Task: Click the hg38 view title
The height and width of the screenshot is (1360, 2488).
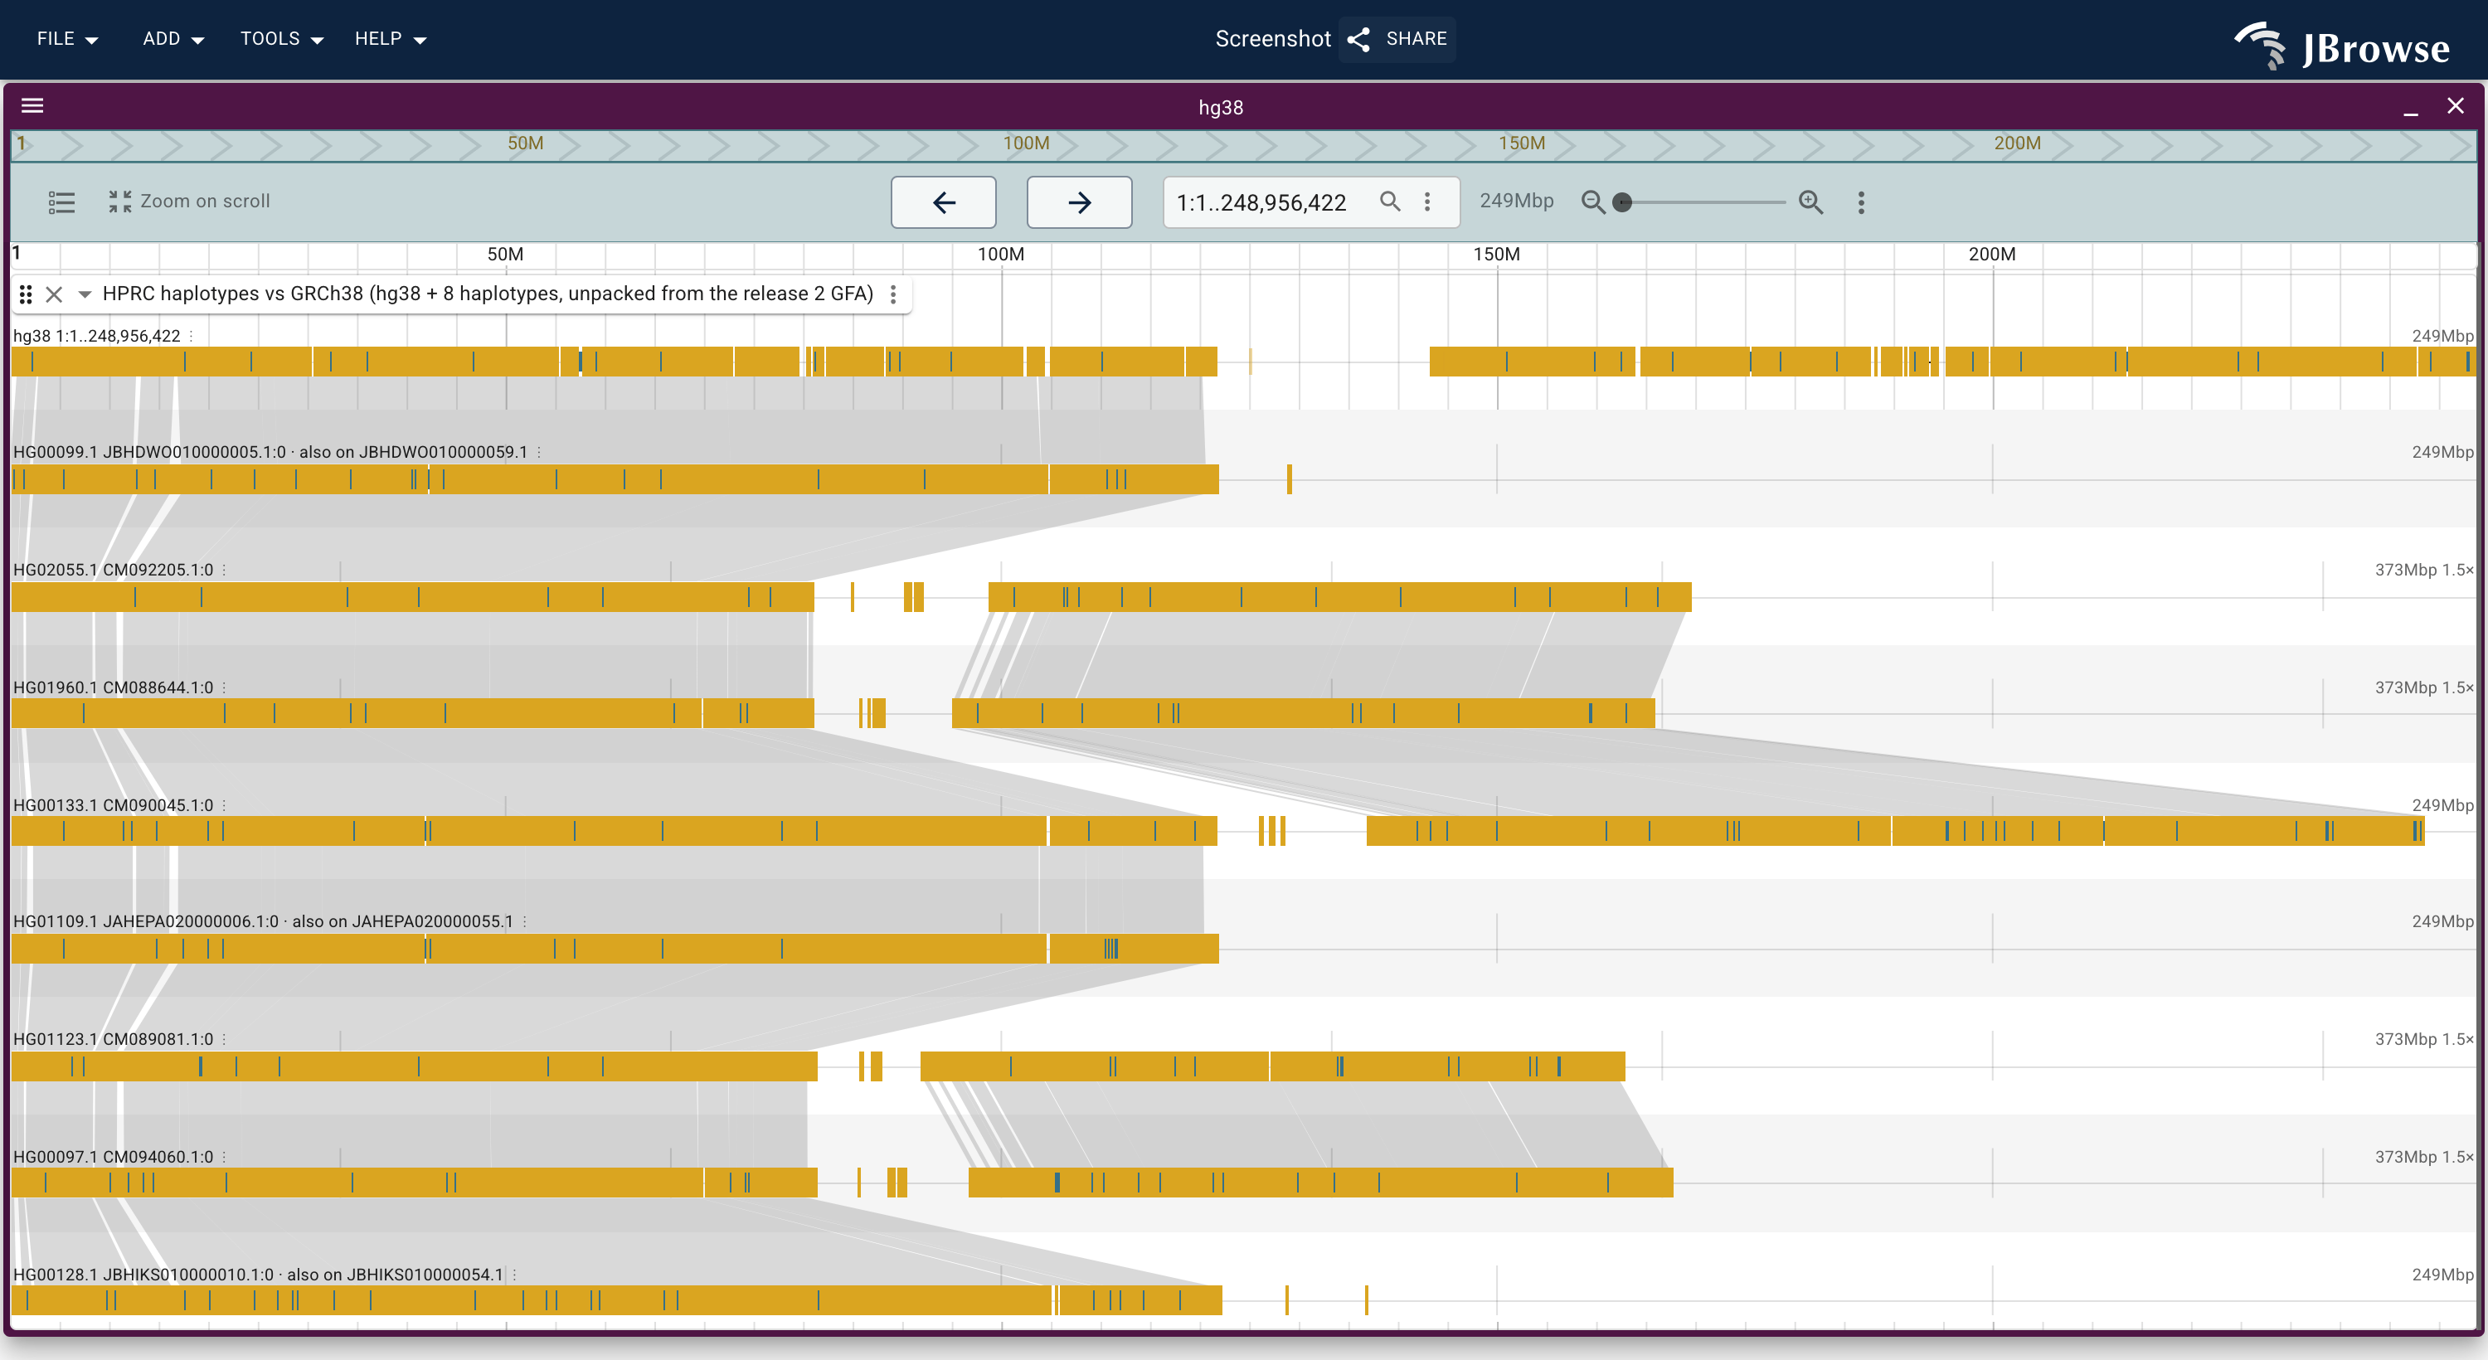Action: tap(1221, 107)
